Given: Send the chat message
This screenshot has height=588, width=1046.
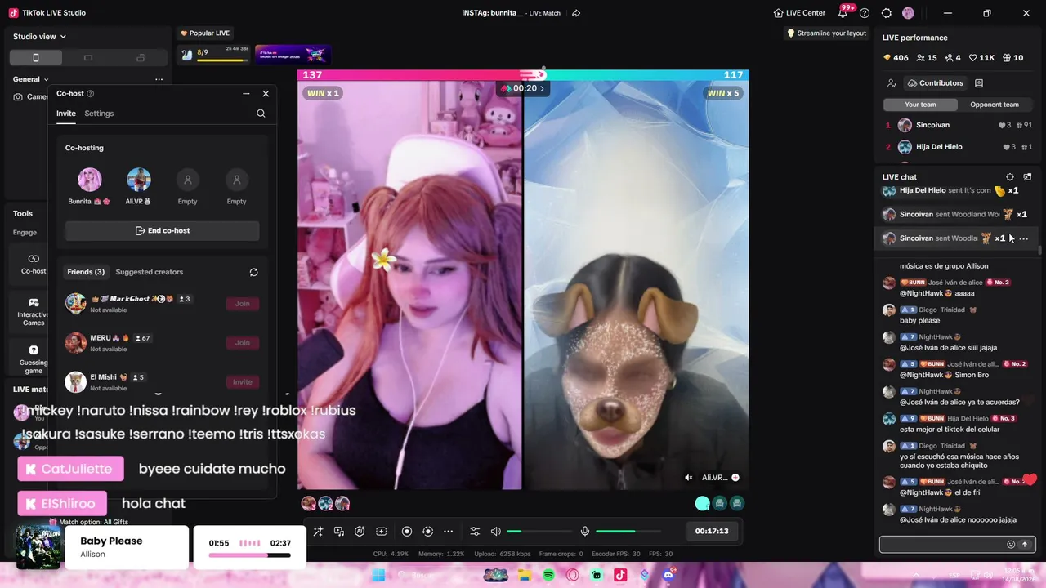Looking at the screenshot, I should click(x=1025, y=545).
